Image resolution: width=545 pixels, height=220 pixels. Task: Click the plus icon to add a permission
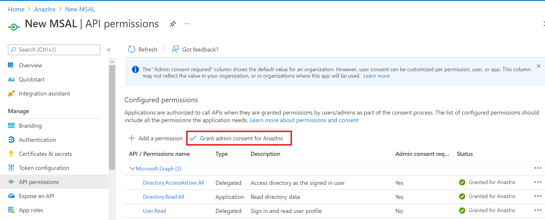[132, 138]
